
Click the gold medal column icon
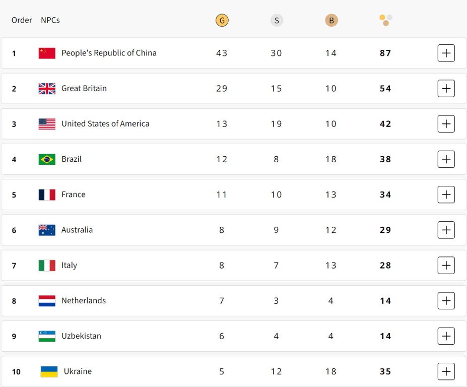click(x=222, y=20)
